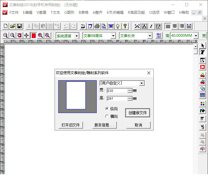
Task: Click the Save floppy disk icon
Action: coord(20,26)
